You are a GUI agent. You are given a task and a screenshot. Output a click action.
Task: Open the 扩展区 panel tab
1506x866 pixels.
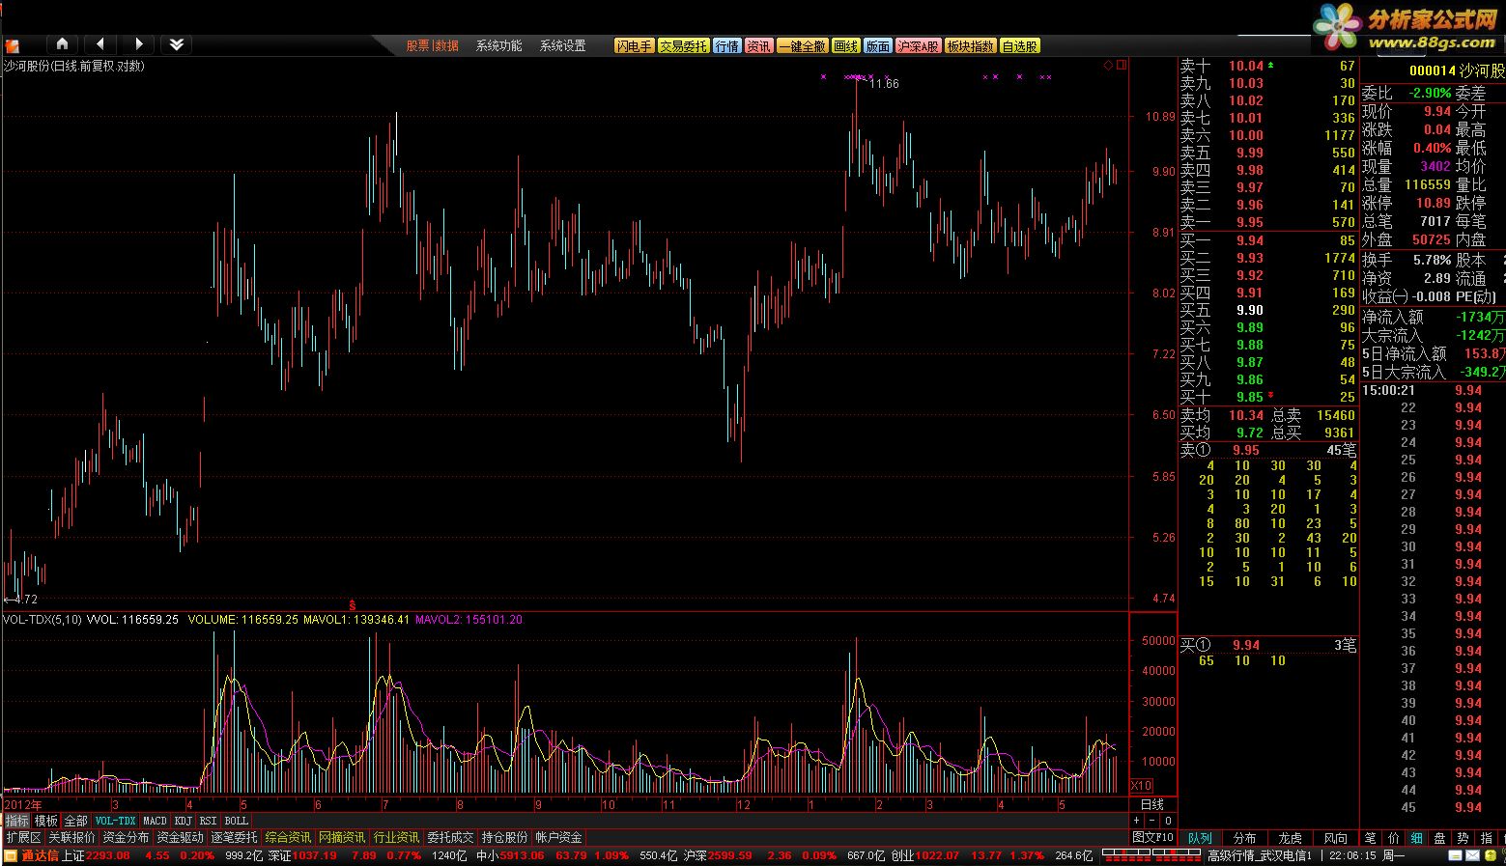(x=23, y=837)
